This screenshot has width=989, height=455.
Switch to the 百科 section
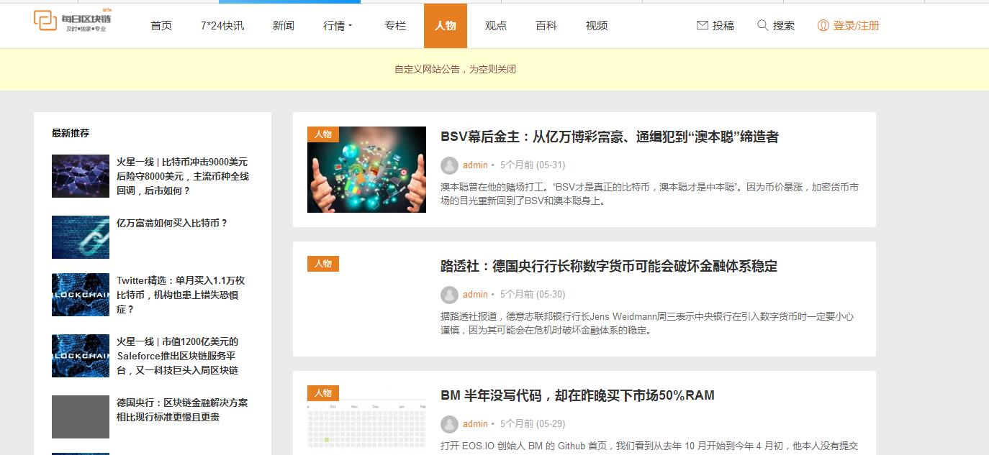pyautogui.click(x=546, y=26)
